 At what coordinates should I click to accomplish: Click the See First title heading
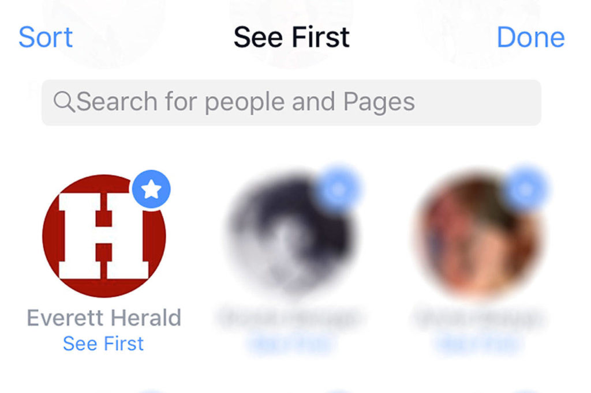pos(291,37)
